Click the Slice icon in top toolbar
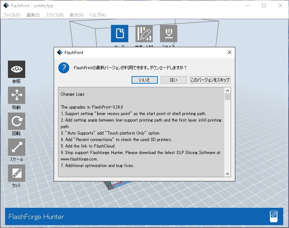 coord(168,34)
